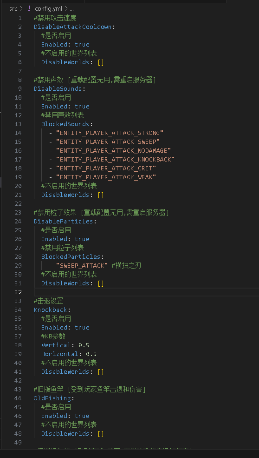259x458 pixels.
Task: Click the Vertical 0.5 value
Action: tap(84, 345)
